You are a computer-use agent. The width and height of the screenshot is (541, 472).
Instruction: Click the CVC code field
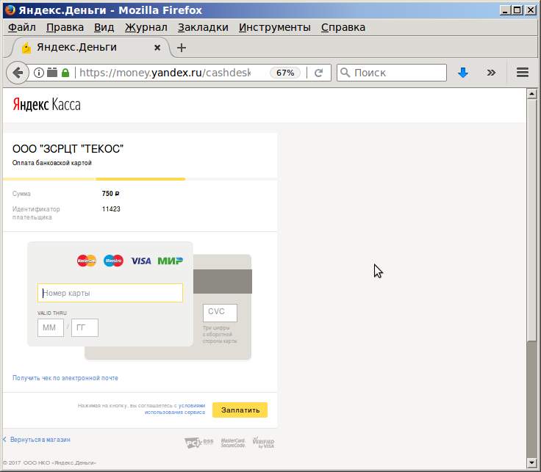pos(220,313)
